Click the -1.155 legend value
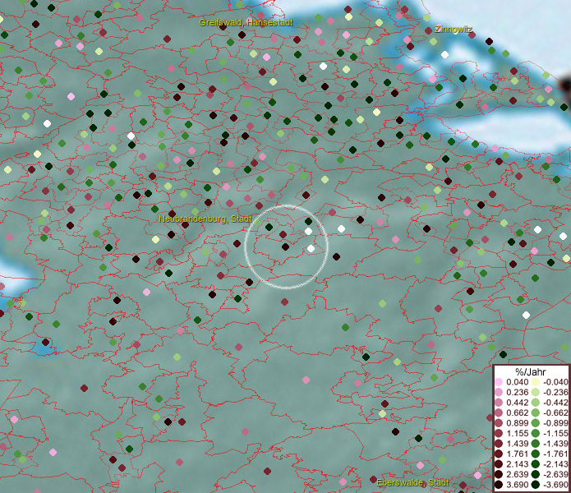 pos(555,433)
